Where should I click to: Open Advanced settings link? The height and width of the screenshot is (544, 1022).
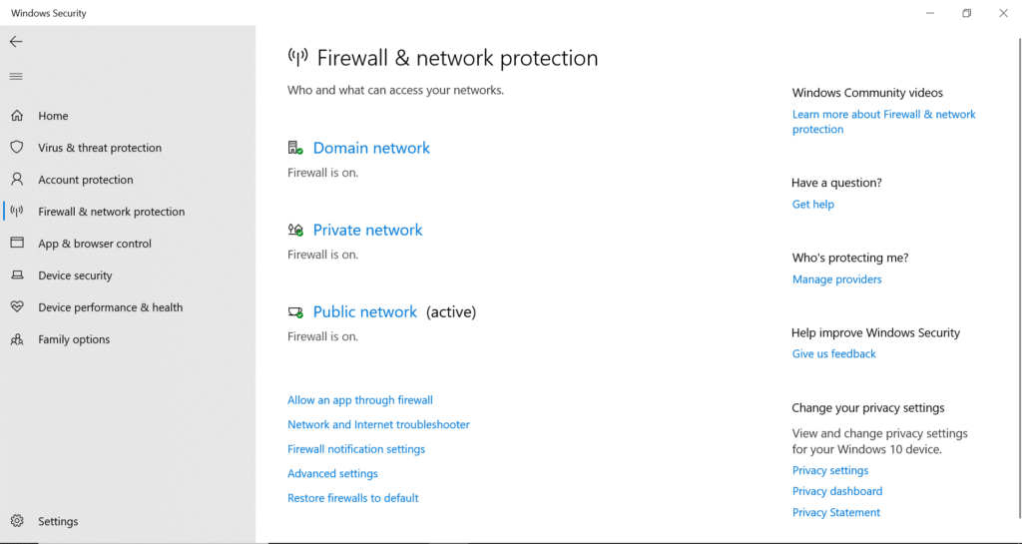click(x=332, y=473)
